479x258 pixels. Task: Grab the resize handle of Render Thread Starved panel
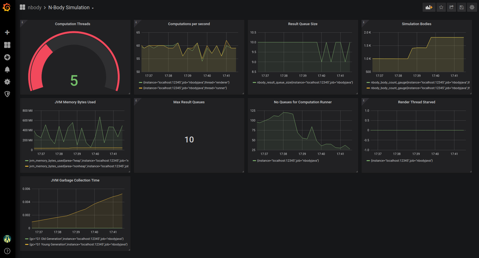coord(471,171)
